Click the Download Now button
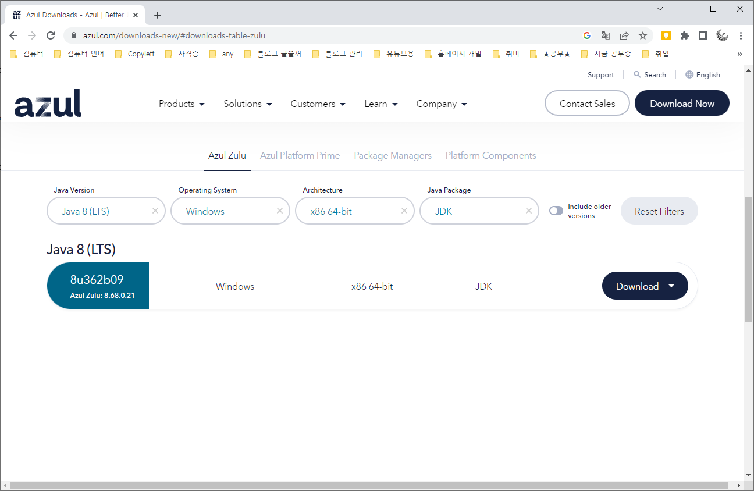Screen dimensions: 754x491 click(x=682, y=103)
